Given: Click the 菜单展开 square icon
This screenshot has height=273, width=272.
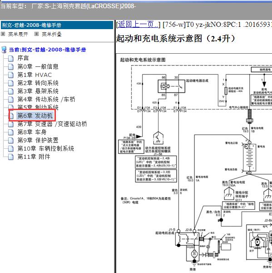Looking at the screenshot, I should click(3, 34).
